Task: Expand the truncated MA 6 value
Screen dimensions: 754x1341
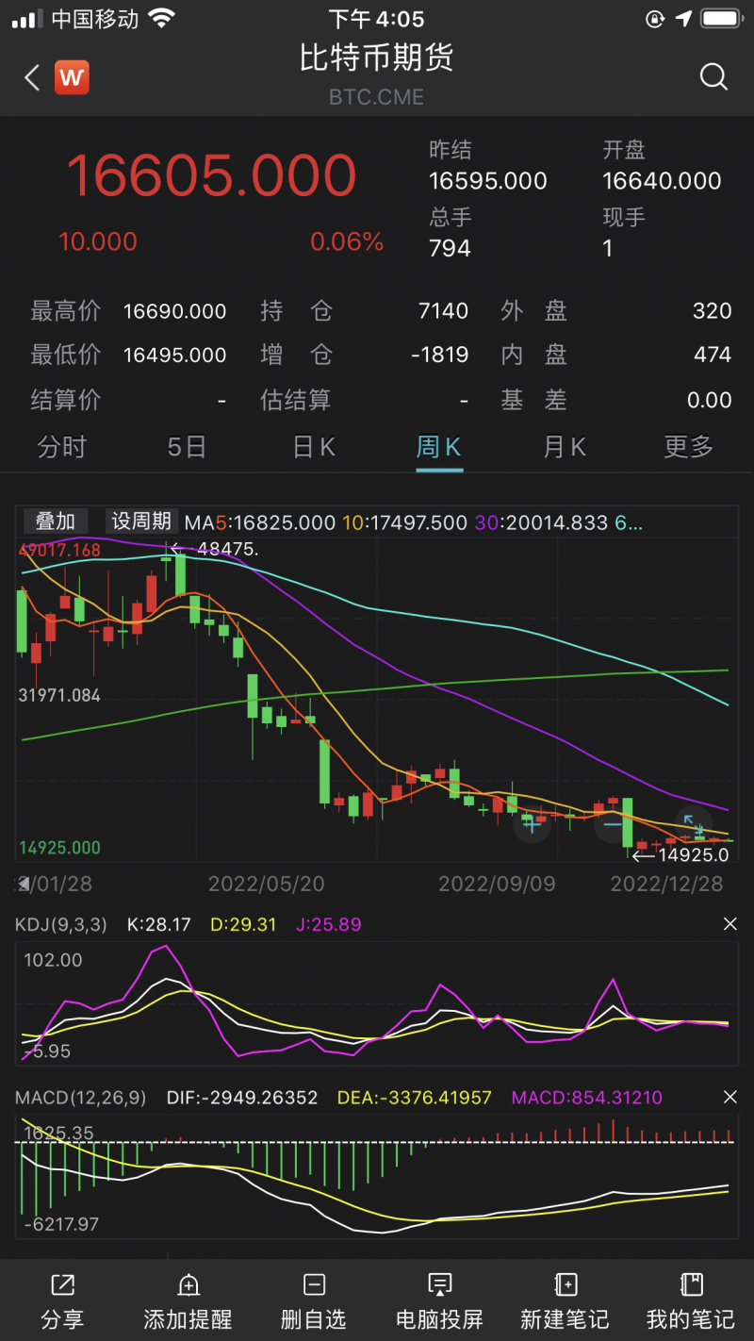Action: [x=629, y=521]
